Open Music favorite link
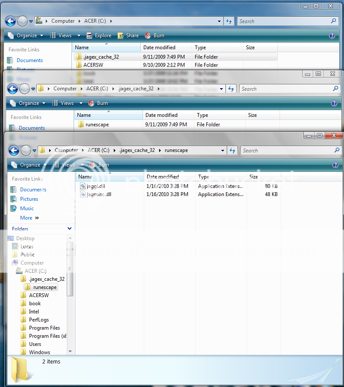The width and height of the screenshot is (344, 387). point(27,208)
